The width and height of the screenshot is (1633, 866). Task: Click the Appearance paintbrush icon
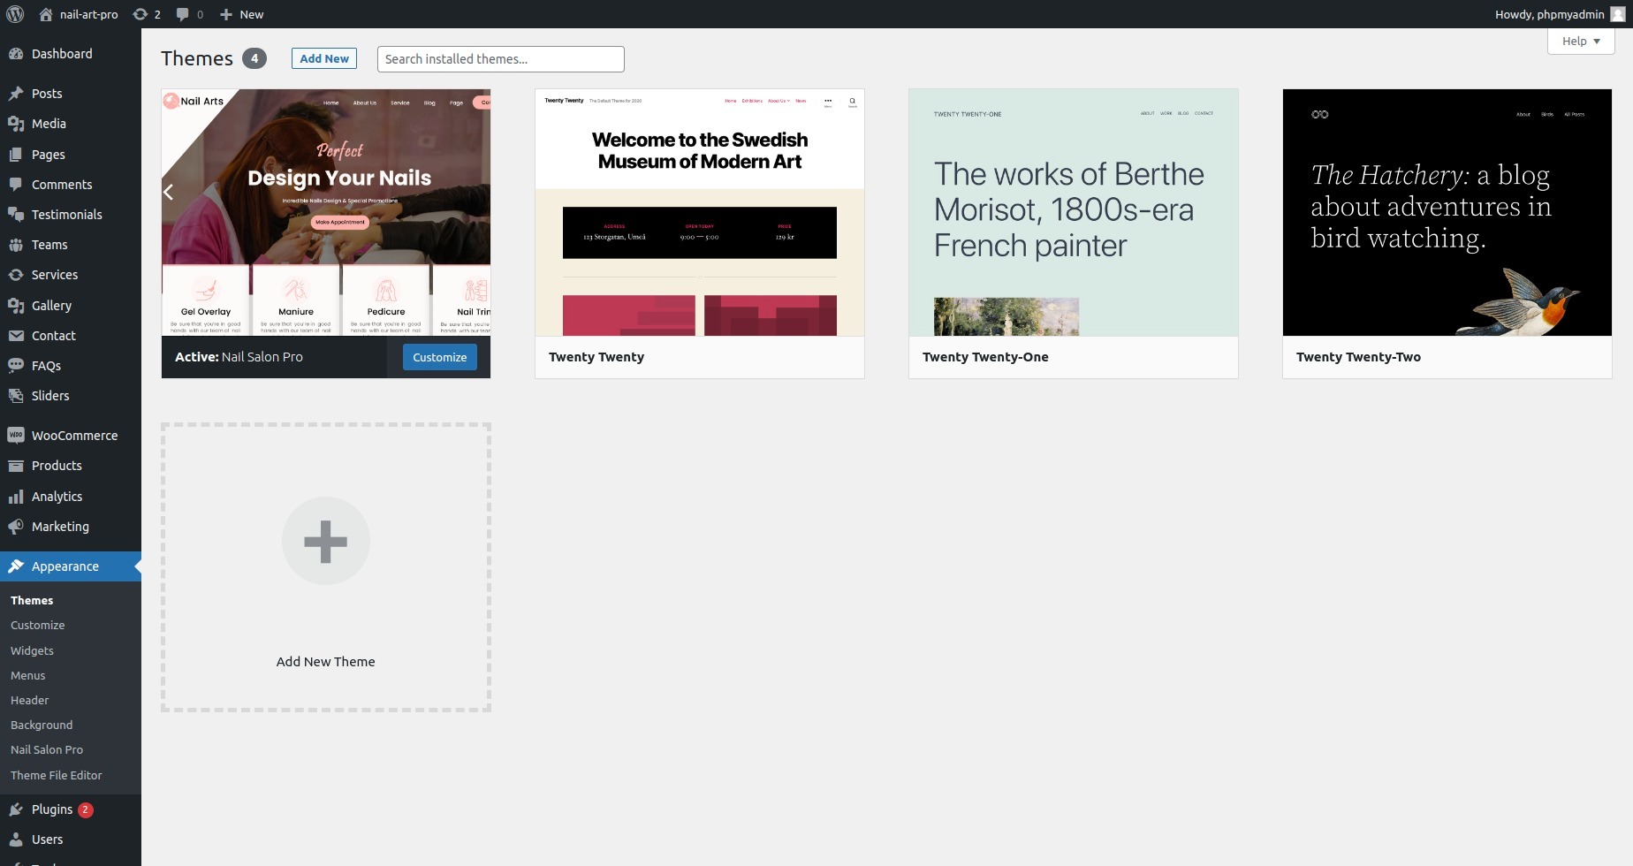click(16, 566)
